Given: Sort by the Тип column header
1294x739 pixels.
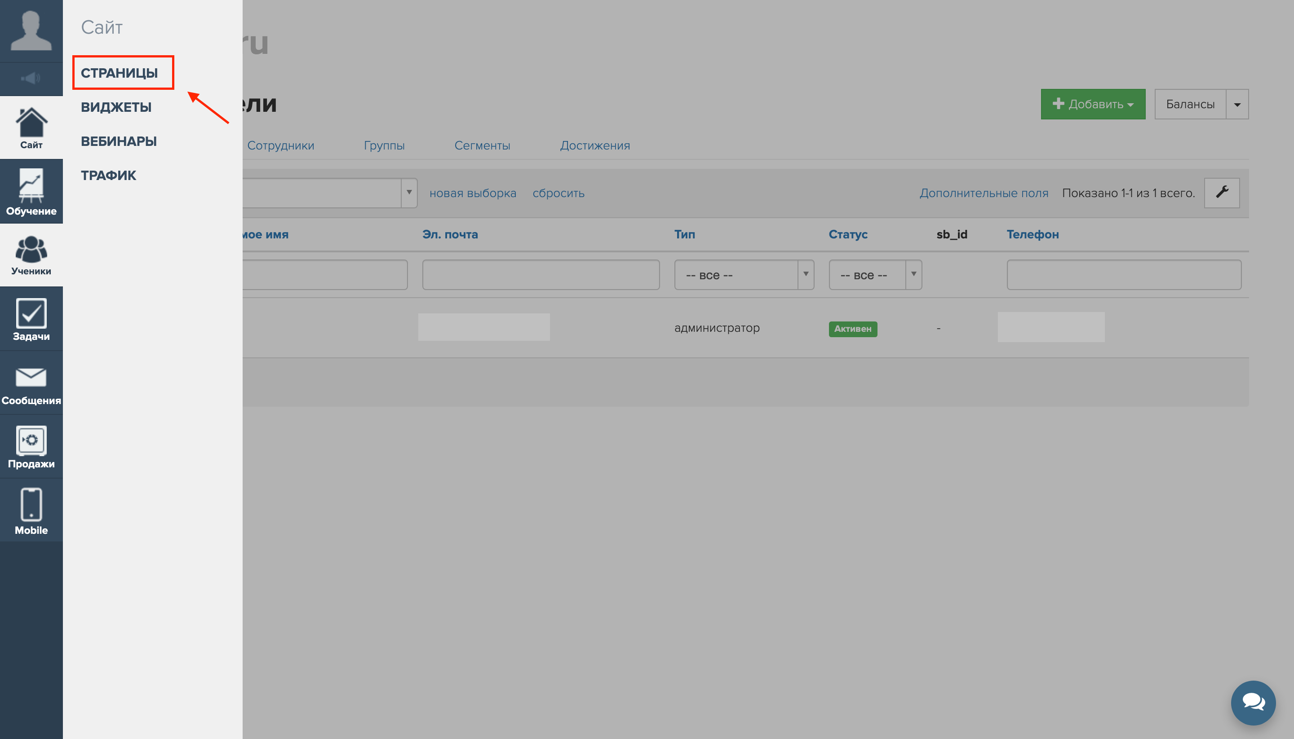Looking at the screenshot, I should click(684, 234).
